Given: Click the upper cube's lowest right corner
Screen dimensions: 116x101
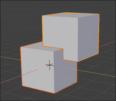Looking at the screenshot, I should pos(77,62).
